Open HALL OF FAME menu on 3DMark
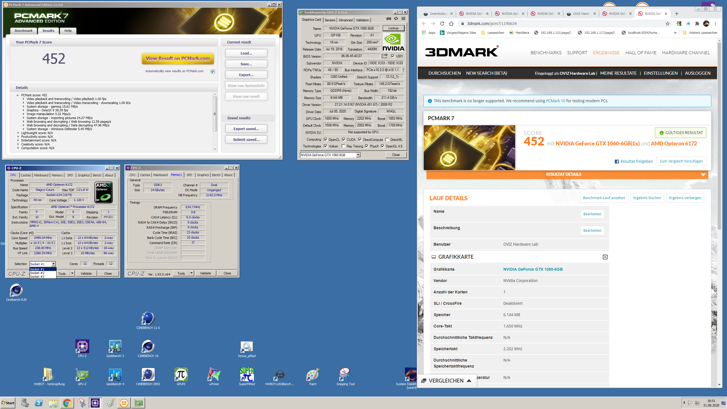This screenshot has height=409, width=727. pos(641,53)
